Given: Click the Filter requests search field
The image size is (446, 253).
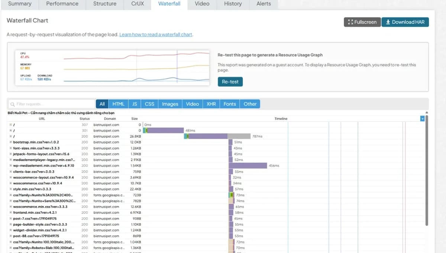Looking at the screenshot, I should pos(52,104).
